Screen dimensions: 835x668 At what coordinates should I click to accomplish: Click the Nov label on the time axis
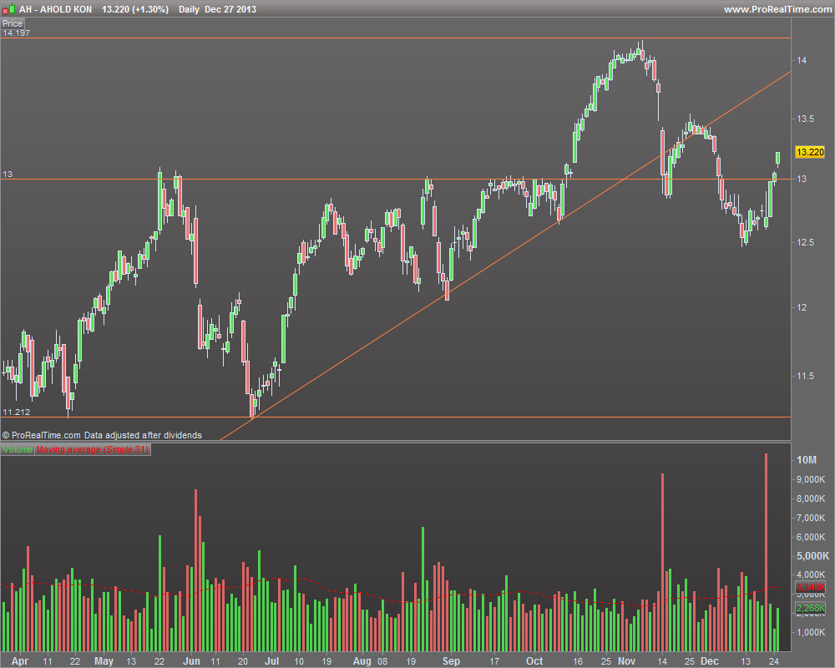626,660
